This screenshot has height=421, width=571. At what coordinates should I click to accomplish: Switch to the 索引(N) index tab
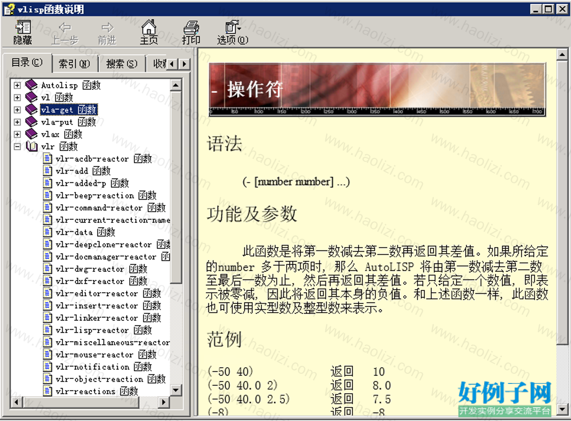coord(74,64)
